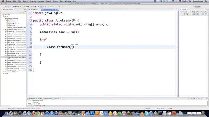Viewport: 209px width, 117px height.
Task: Collapse the JRE System Library node
Action: tap(4, 29)
